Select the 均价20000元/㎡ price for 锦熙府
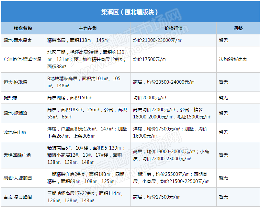 point(150,98)
